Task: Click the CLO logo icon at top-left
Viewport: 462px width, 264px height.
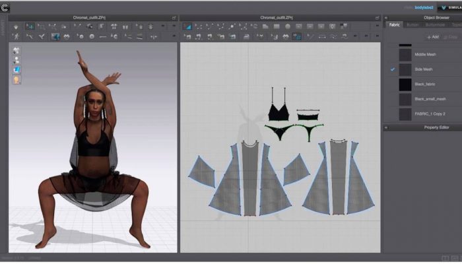Action: pyautogui.click(x=5, y=8)
